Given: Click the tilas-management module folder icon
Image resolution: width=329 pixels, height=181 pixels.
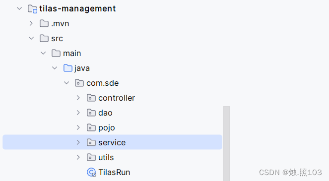Looking at the screenshot, I should point(33,9).
